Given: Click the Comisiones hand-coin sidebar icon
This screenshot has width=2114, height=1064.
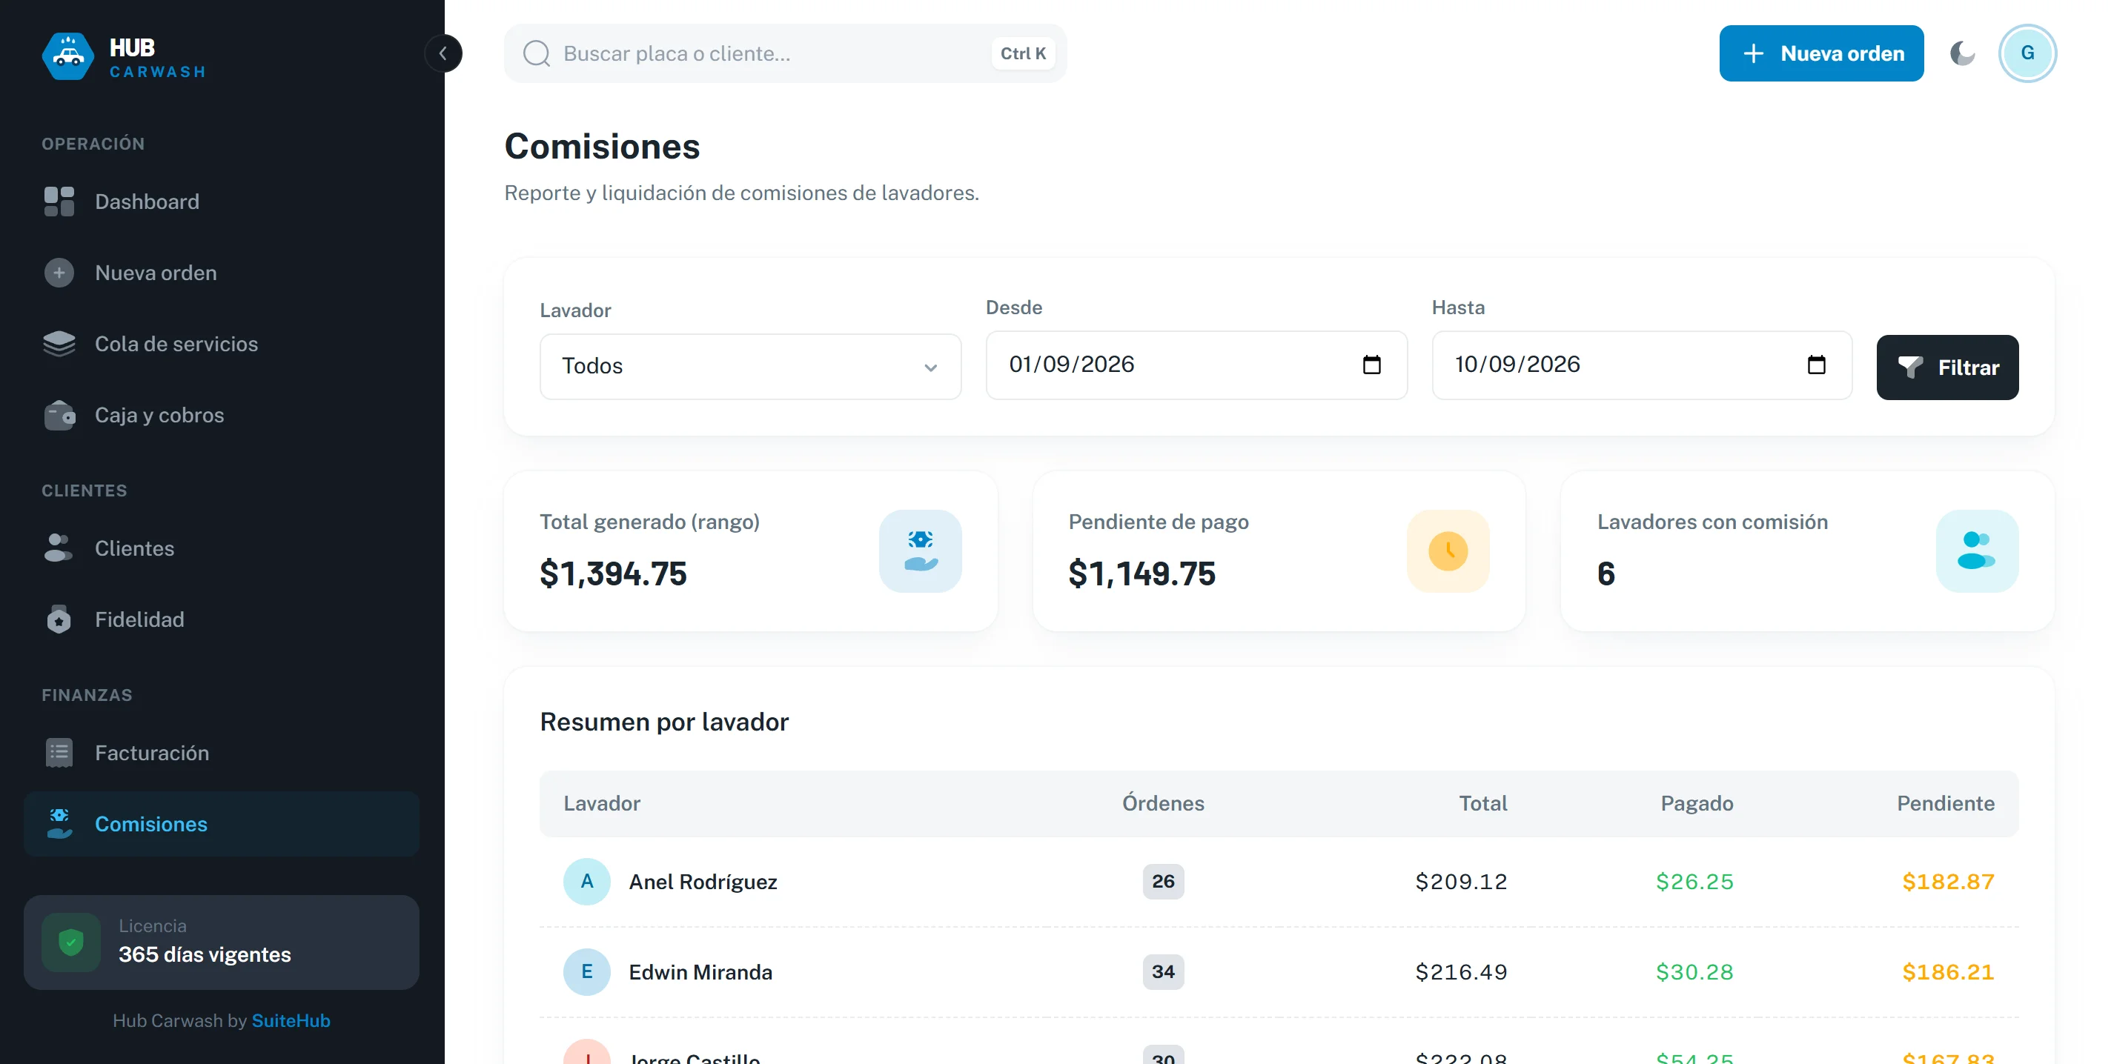Looking at the screenshot, I should tap(59, 824).
